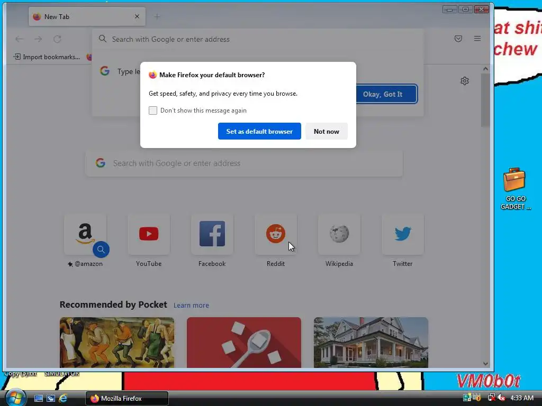This screenshot has width=542, height=406.
Task: Minimize the Firefox window
Action: [450, 10]
